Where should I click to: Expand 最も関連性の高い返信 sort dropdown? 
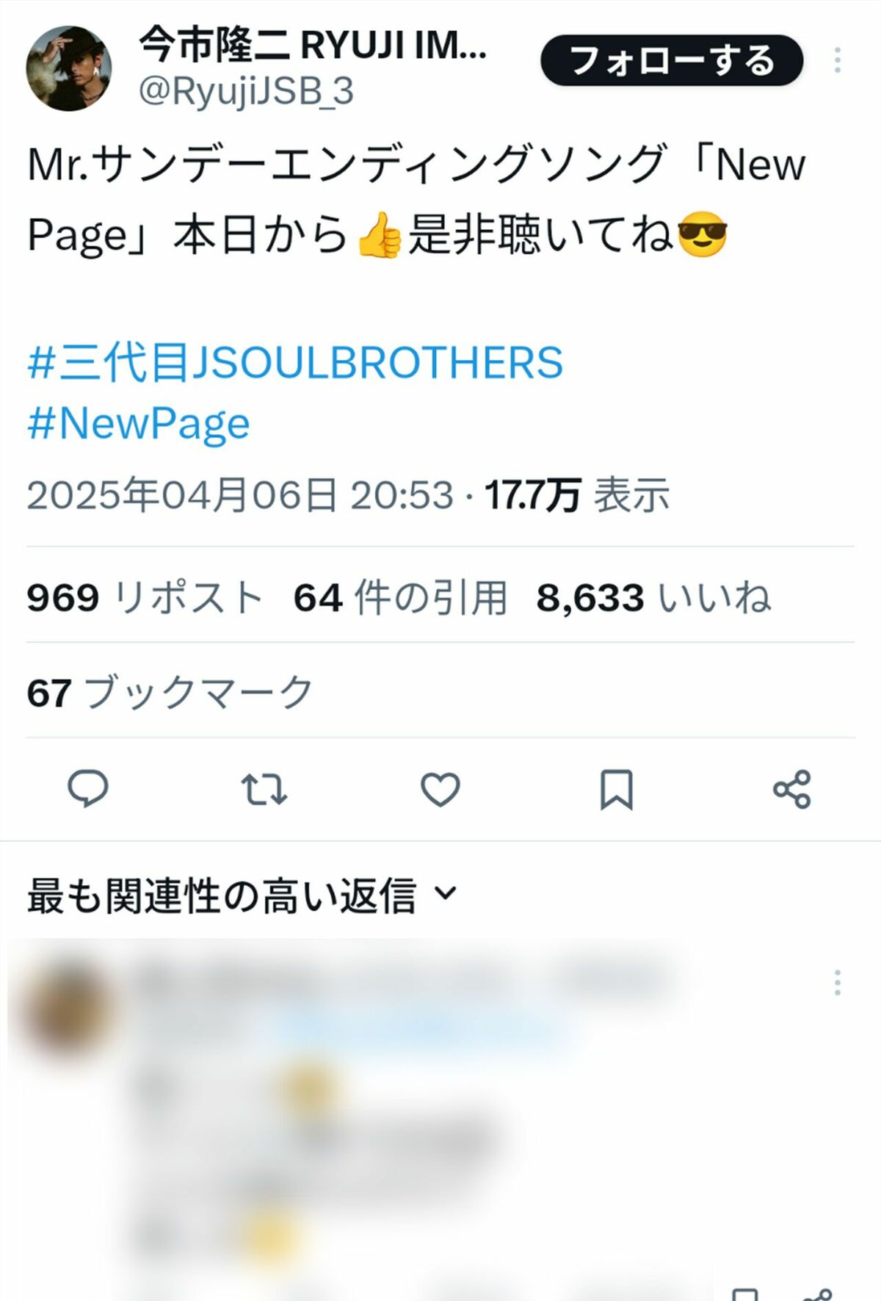242,895
